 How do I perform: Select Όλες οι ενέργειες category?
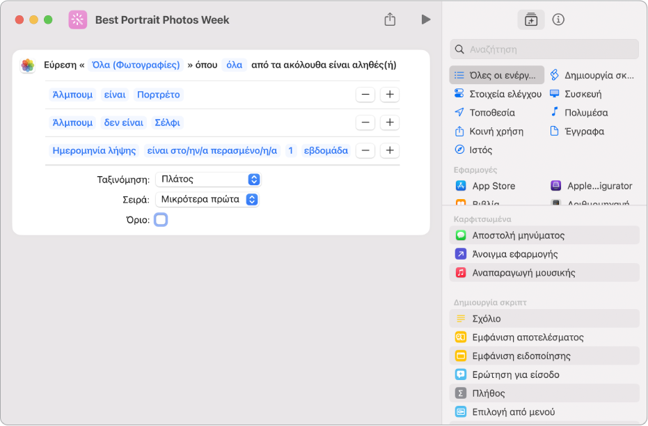pos(496,75)
